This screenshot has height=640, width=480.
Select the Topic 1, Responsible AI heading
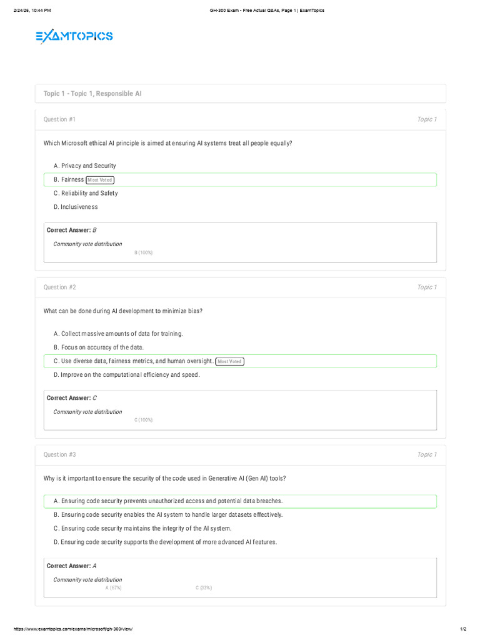92,94
